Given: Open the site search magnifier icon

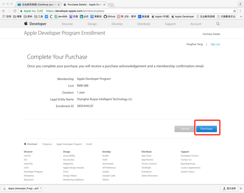Looking at the screenshot, I should [218, 24].
